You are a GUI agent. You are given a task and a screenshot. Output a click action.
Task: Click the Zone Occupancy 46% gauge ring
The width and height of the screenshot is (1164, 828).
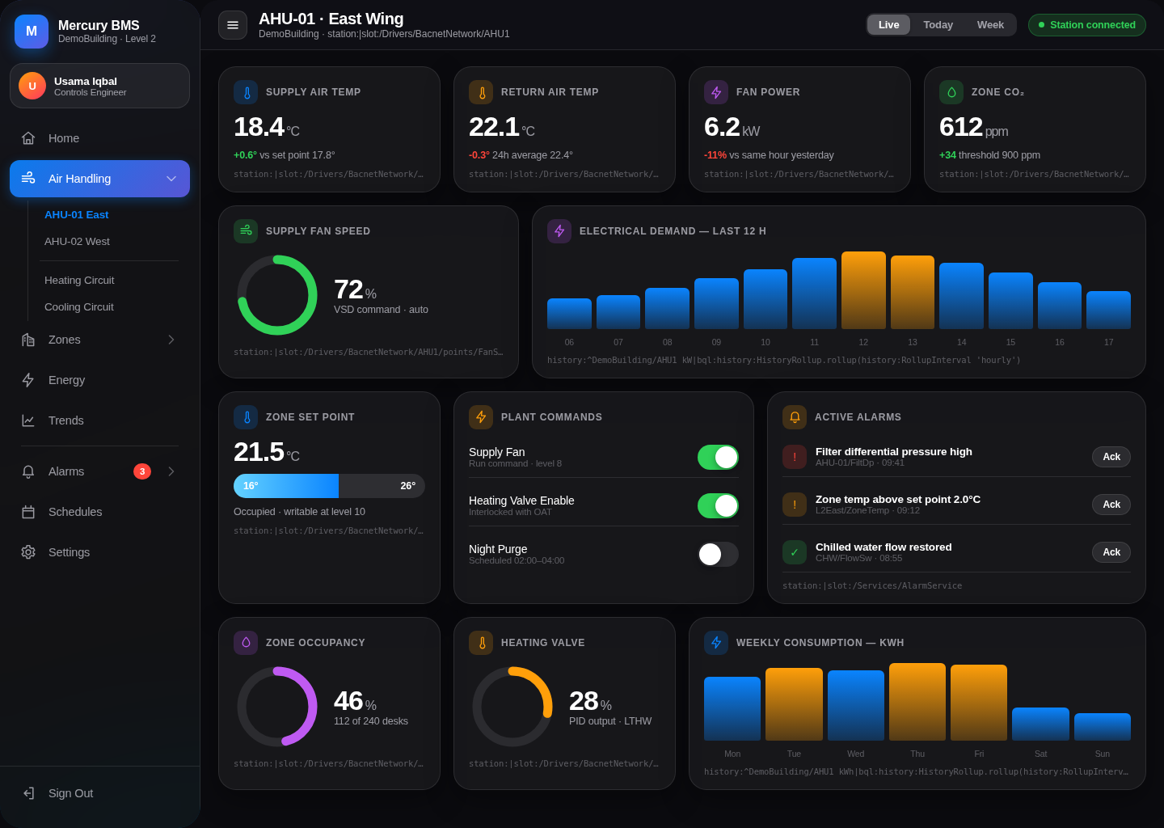[277, 707]
